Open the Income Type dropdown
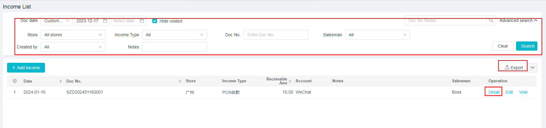Viewport: 546px width, 128px height. 174,35
